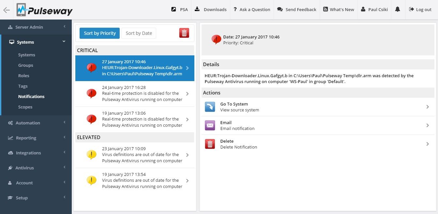Click the Go To System arrow icon
Screen dimensions: 438x214
click(x=210, y=107)
